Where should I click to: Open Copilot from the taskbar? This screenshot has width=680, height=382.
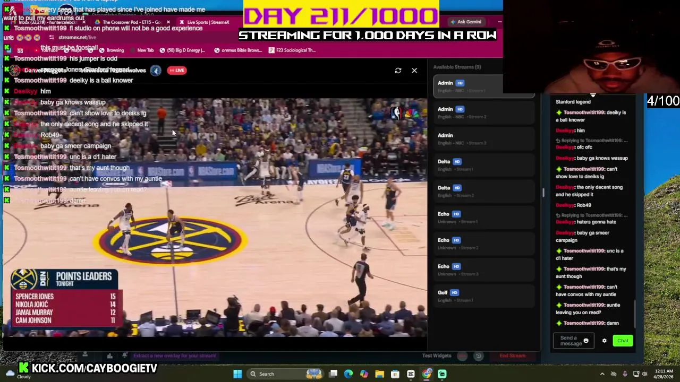pyautogui.click(x=364, y=374)
